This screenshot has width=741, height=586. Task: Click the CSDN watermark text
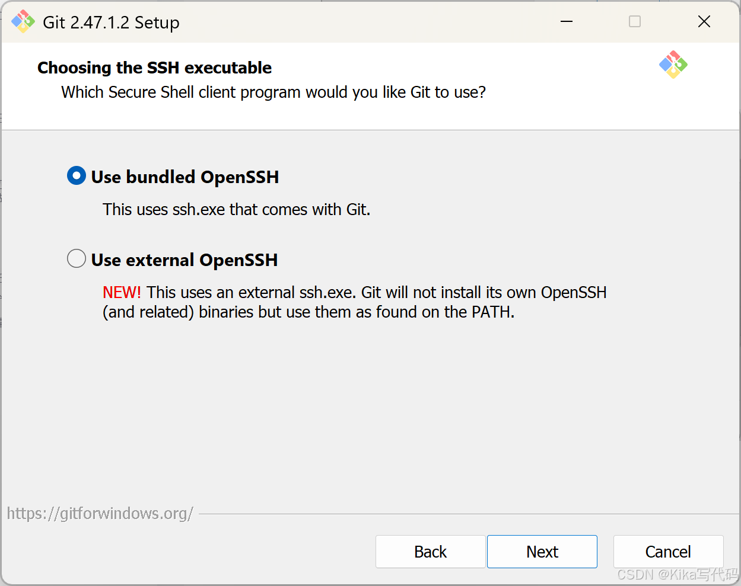[x=677, y=575]
